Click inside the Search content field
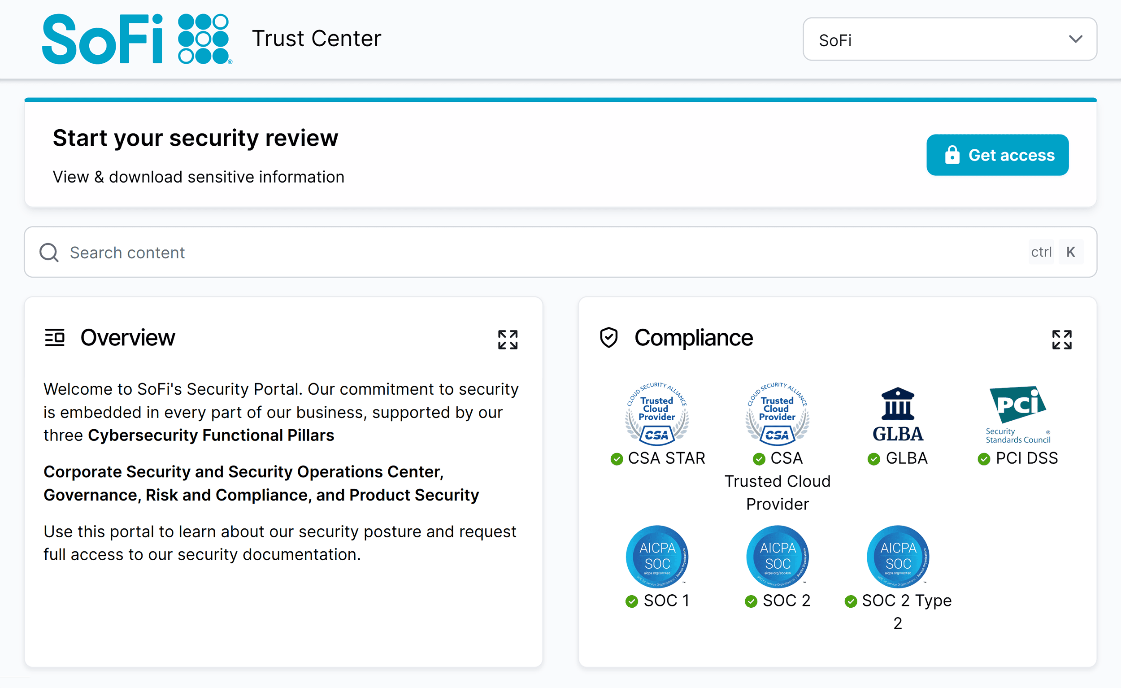 click(273, 252)
